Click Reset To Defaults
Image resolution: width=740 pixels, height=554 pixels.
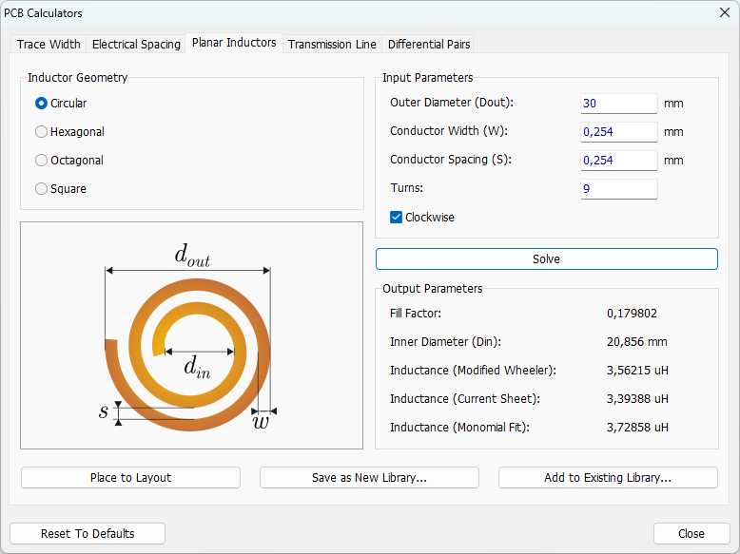point(88,533)
